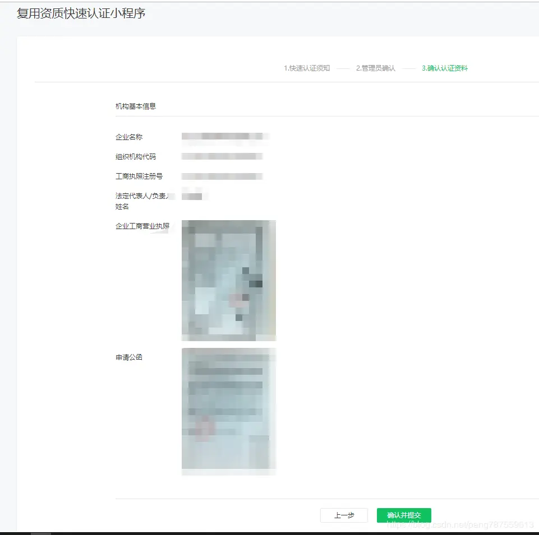Click the CSDN watermark link near submit button

[460, 524]
